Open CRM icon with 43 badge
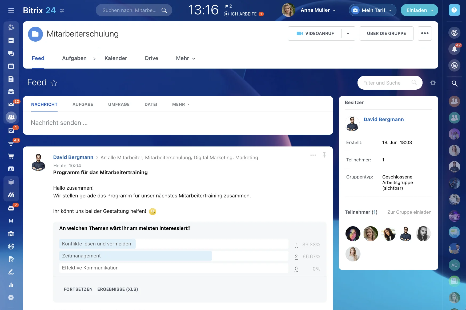Screen dimensions: 466x310 click(x=11, y=143)
